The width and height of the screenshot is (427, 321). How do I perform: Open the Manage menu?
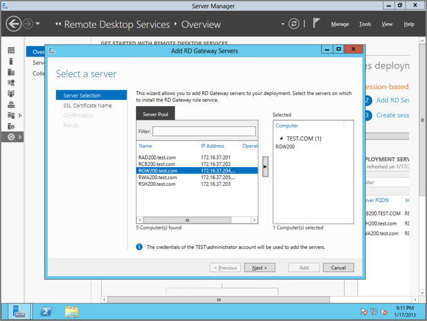(340, 24)
